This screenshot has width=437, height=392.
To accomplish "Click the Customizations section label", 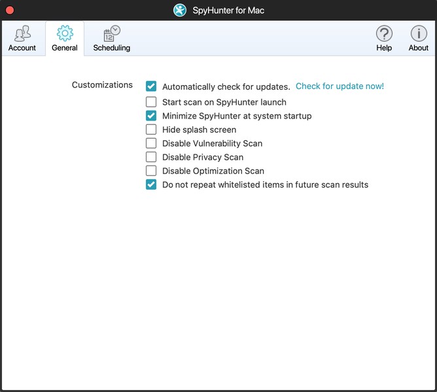I will pos(102,85).
